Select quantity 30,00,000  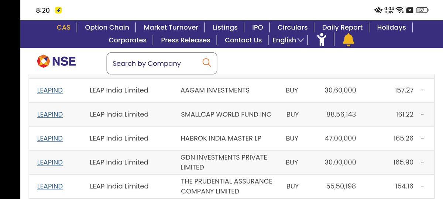(x=340, y=162)
